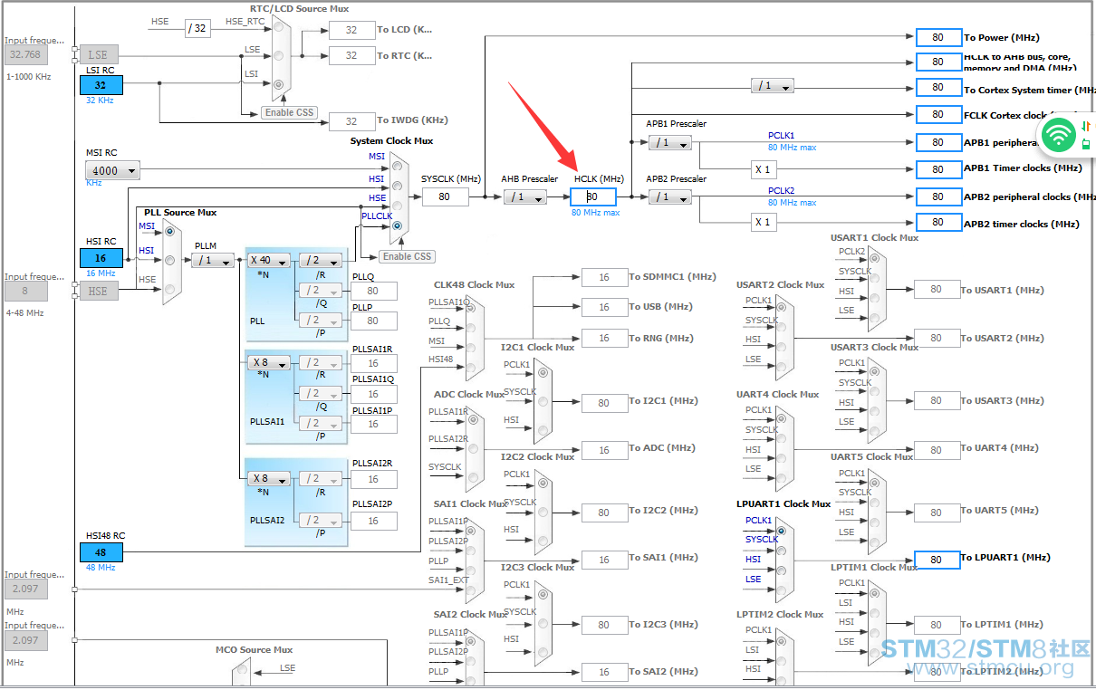This screenshot has height=690, width=1096.
Task: Click the To LCD value box
Action: pos(351,30)
